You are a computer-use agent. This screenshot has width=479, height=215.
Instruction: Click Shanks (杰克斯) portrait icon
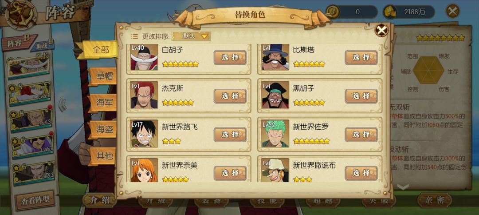tap(144, 95)
